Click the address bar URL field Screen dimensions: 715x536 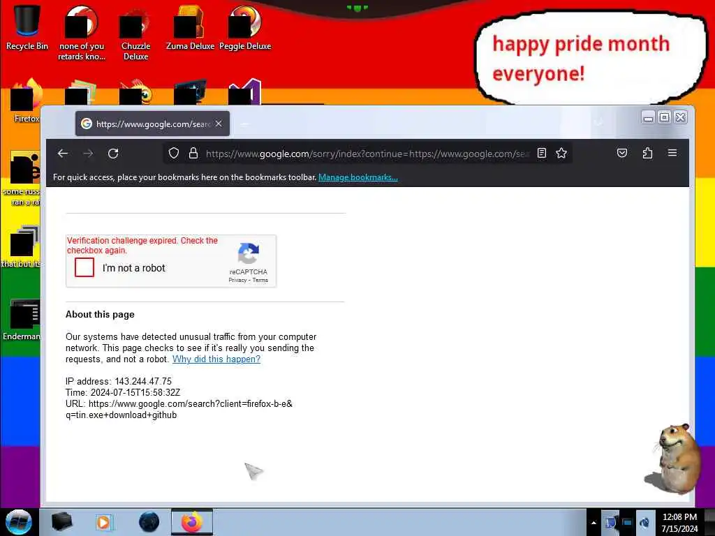point(367,154)
